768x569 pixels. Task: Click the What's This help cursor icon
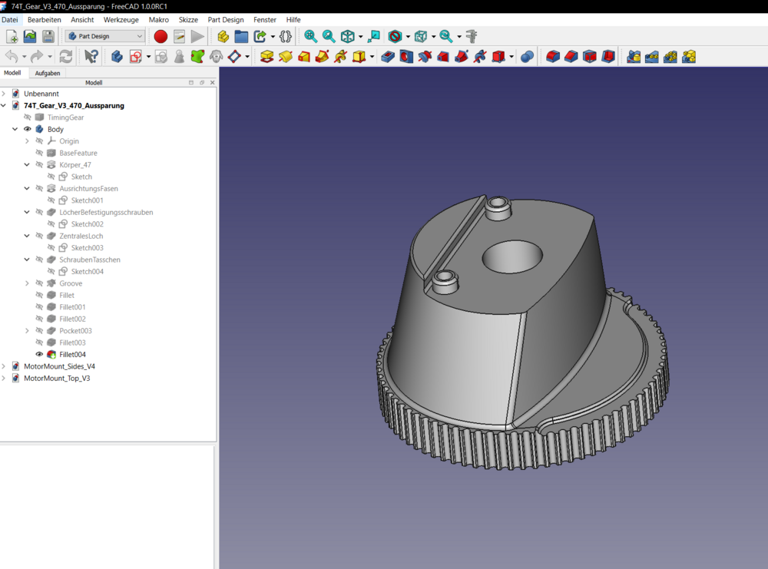pos(91,57)
